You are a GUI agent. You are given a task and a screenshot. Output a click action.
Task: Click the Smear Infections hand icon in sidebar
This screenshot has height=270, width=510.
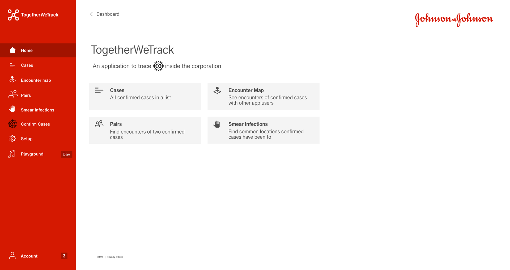coord(12,109)
